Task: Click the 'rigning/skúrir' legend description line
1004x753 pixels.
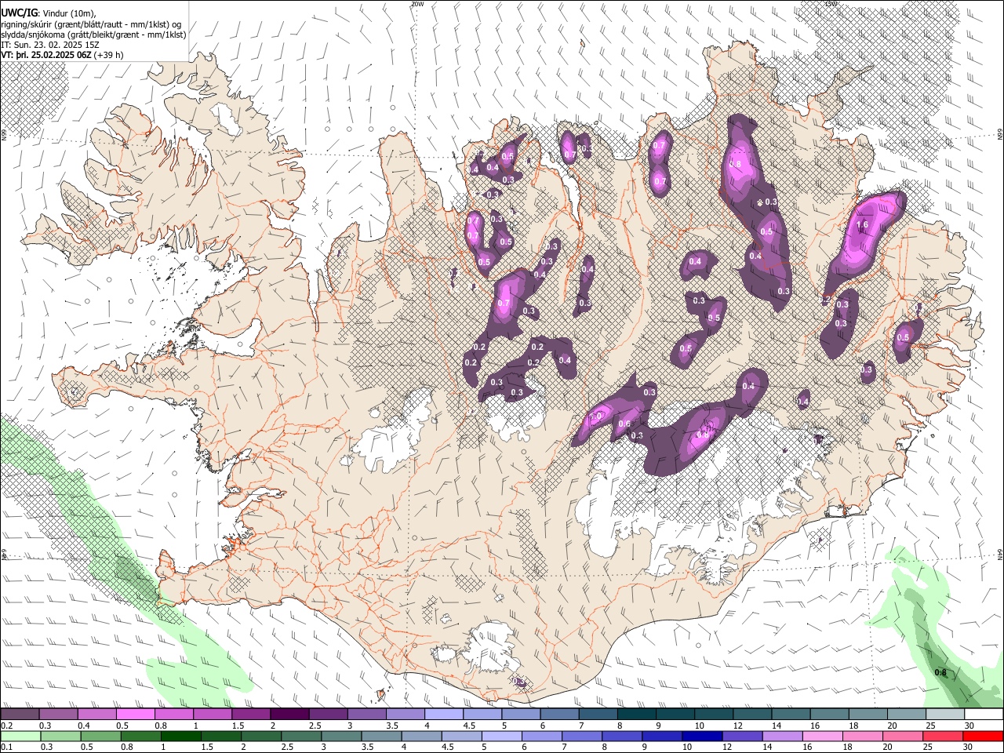Action: pyautogui.click(x=93, y=24)
